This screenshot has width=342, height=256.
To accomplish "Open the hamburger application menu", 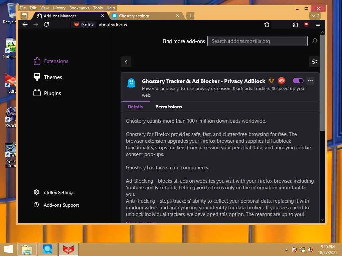I will point(318,24).
